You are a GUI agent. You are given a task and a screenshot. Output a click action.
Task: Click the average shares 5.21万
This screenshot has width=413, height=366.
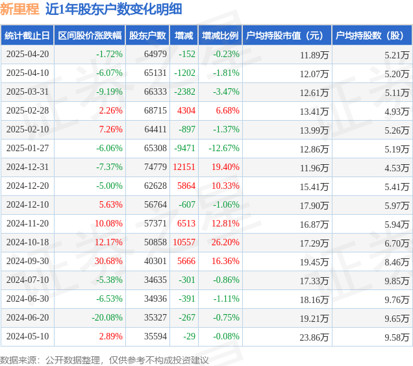tap(397, 55)
